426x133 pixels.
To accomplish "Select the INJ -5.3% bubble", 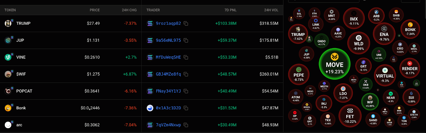I will coord(324,103).
